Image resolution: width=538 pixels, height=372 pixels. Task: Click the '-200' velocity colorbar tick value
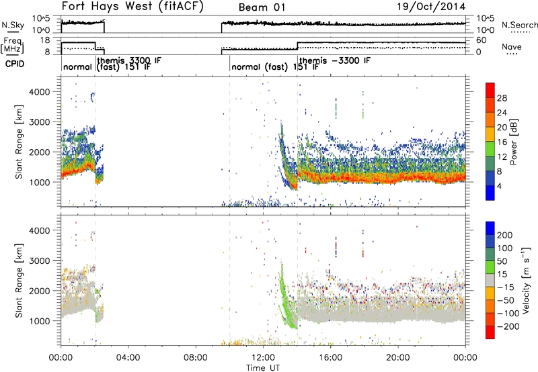click(507, 326)
